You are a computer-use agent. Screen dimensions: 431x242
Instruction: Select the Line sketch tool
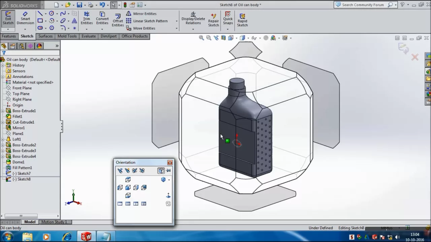point(40,13)
